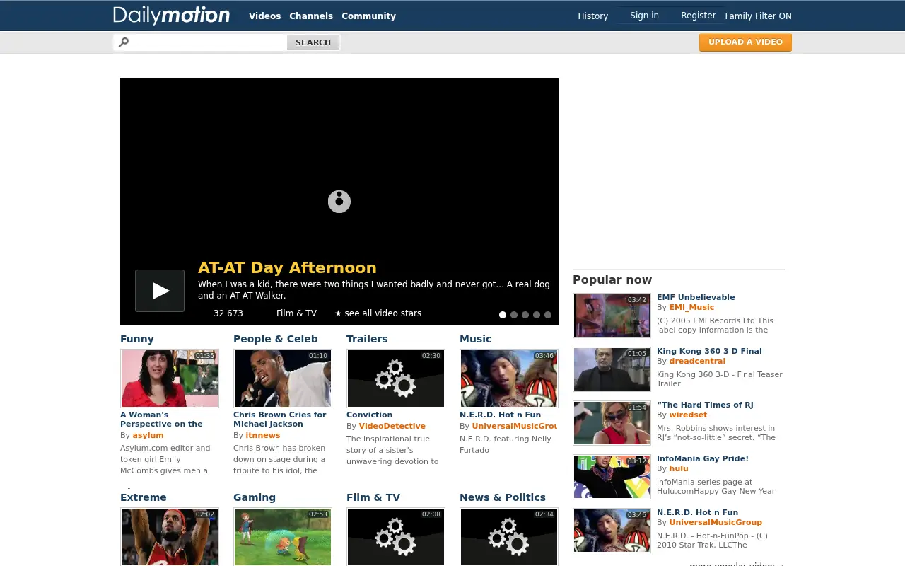Select the third carousel dot

pyautogui.click(x=525, y=315)
